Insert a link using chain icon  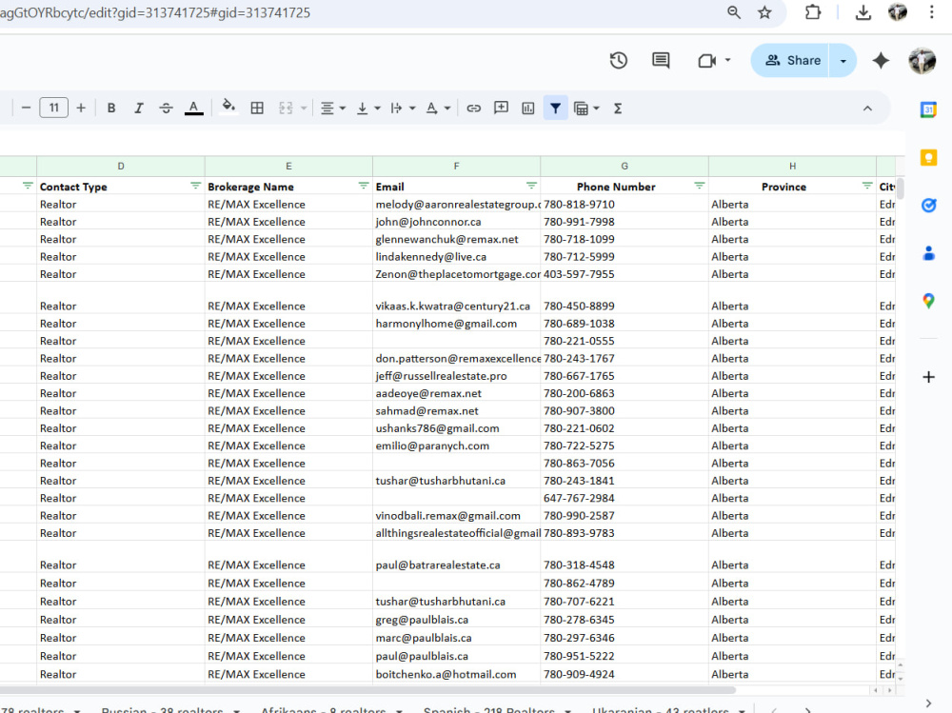click(473, 109)
